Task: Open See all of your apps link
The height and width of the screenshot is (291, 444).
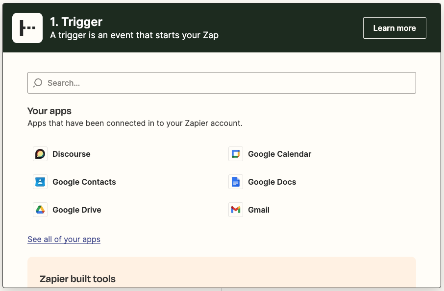Action: tap(64, 239)
